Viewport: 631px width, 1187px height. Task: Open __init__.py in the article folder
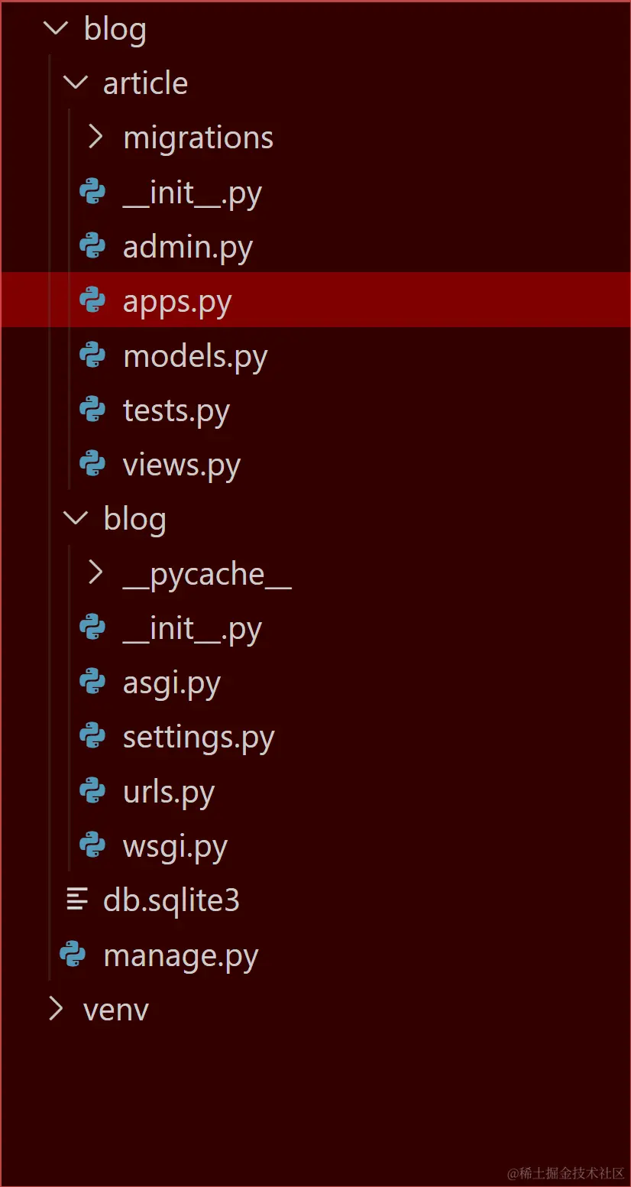pyautogui.click(x=192, y=193)
